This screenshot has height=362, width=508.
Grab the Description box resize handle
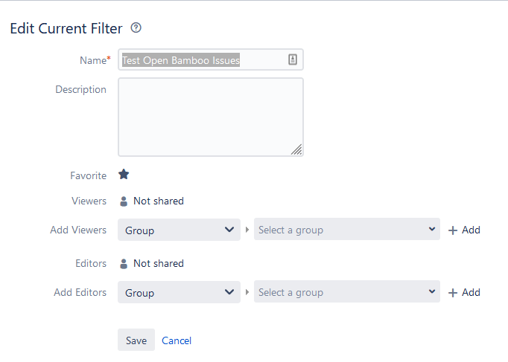pos(296,149)
